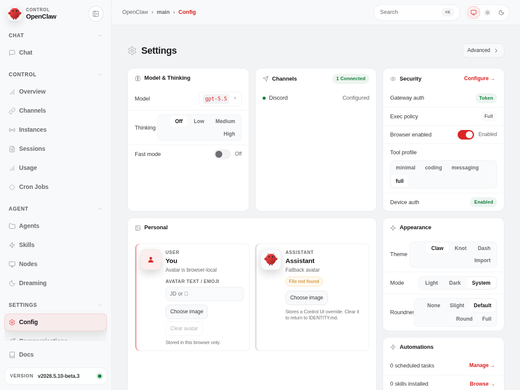Click the OpenClaw red mascot logo
Image resolution: width=520 pixels, height=390 pixels.
pos(15,13)
